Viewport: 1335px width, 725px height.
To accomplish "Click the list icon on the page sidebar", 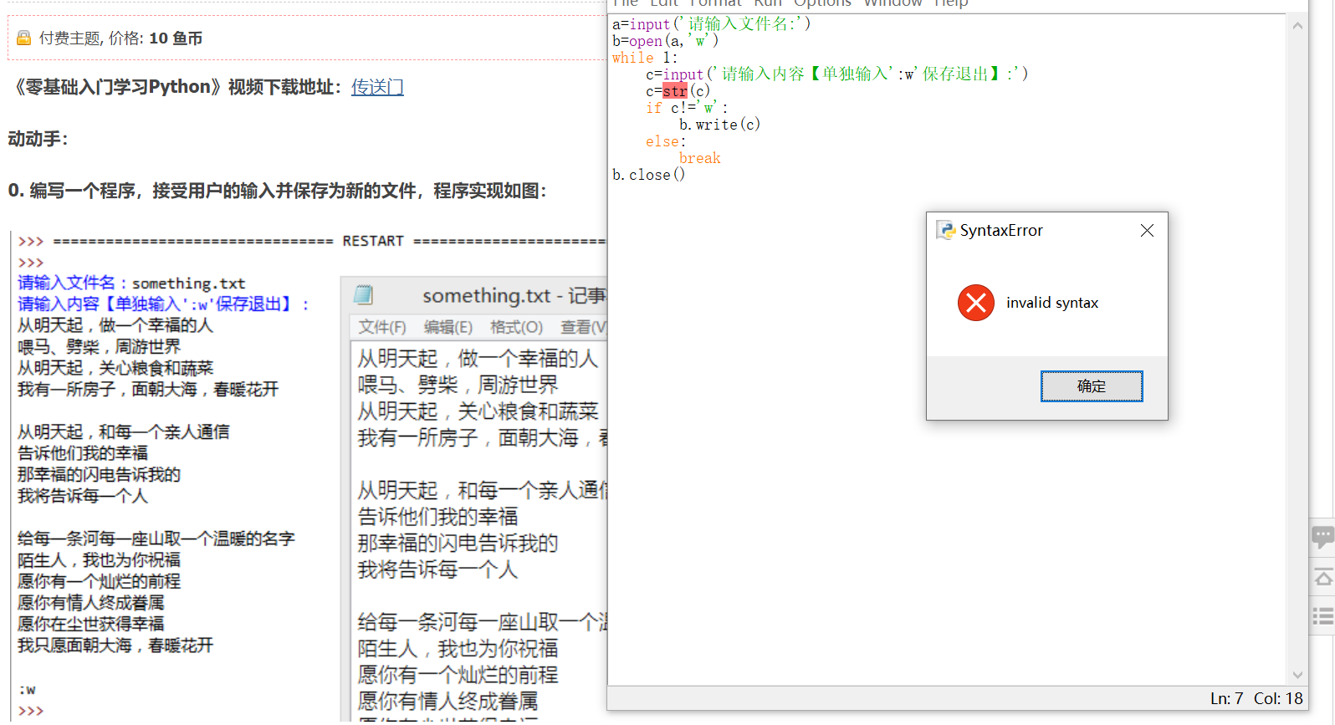I will (1322, 617).
